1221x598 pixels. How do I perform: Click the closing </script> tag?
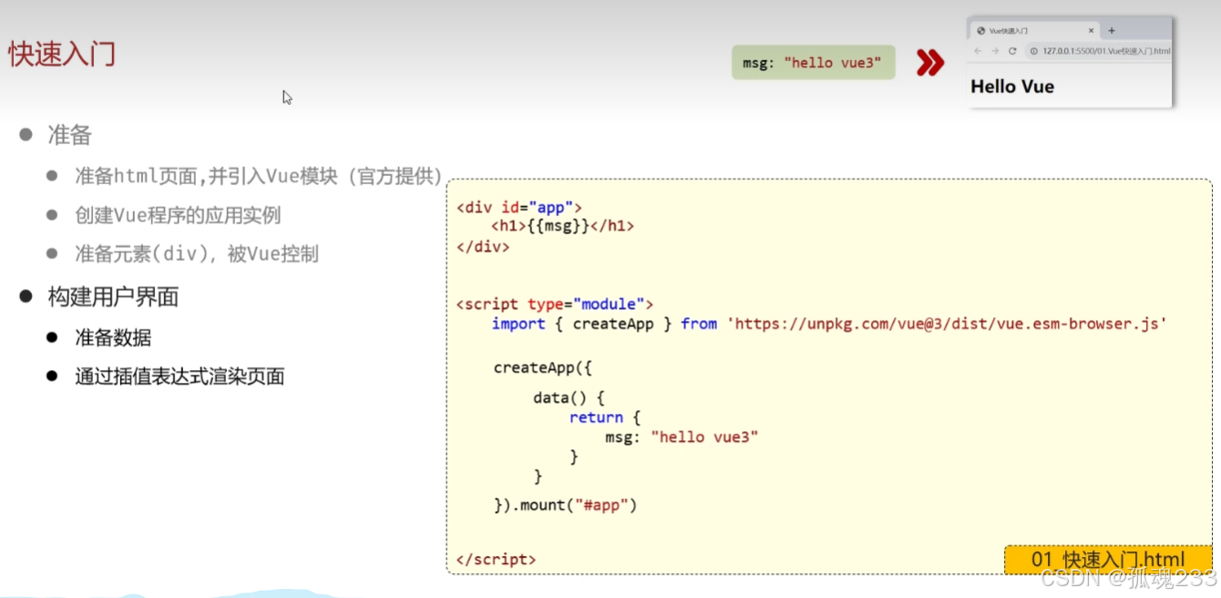[x=496, y=560]
